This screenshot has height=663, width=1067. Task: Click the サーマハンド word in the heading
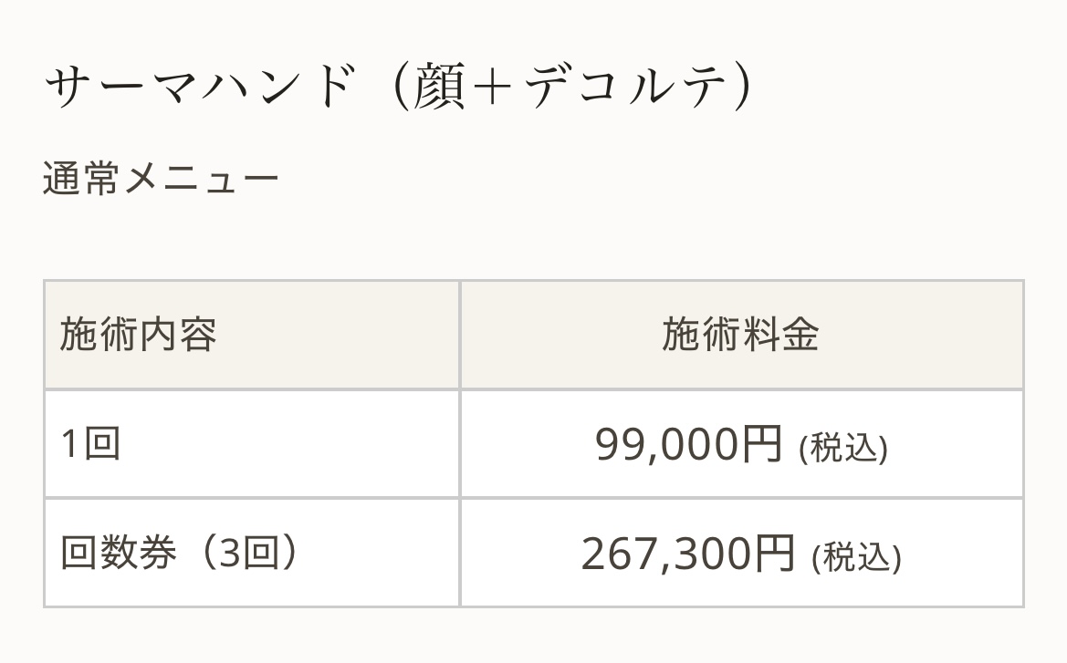coord(199,88)
